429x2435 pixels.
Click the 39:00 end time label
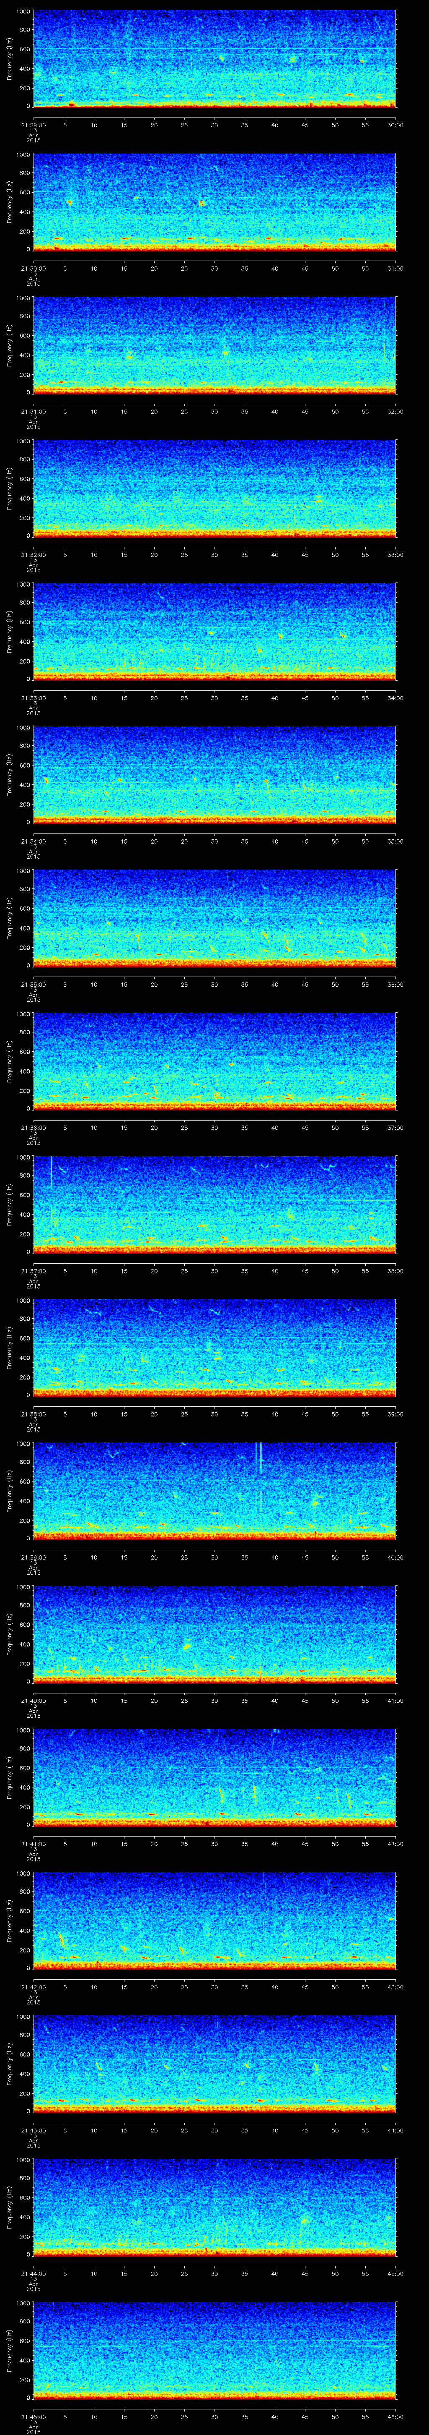396,1414
